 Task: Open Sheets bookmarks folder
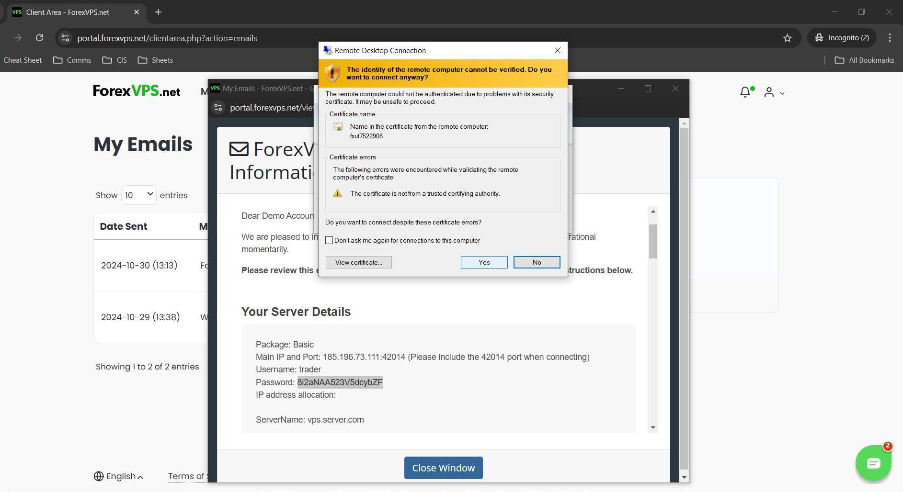click(x=156, y=60)
